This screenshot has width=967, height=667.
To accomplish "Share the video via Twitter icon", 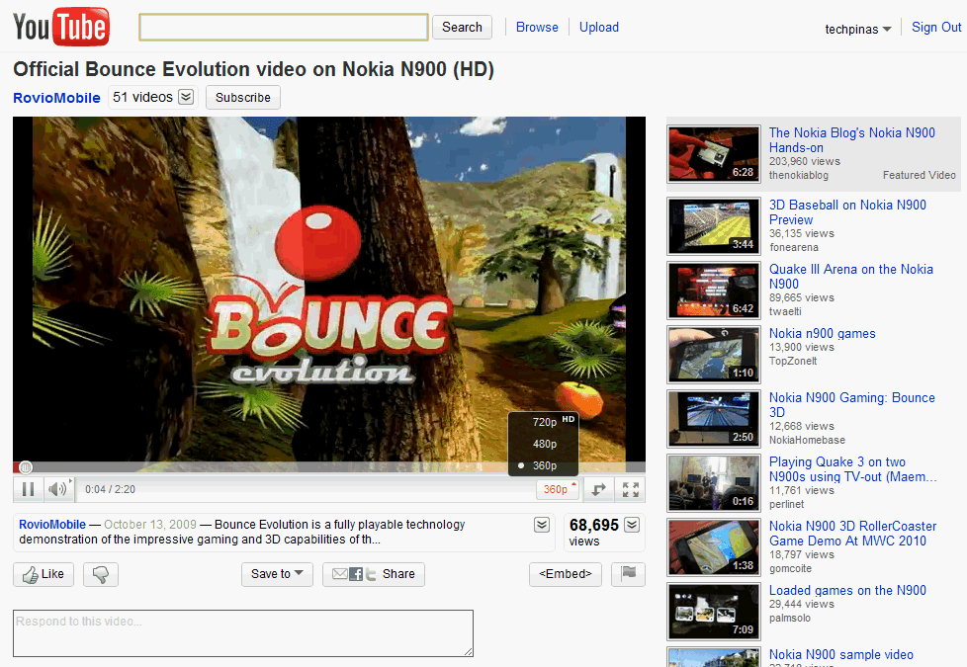I will (x=371, y=574).
